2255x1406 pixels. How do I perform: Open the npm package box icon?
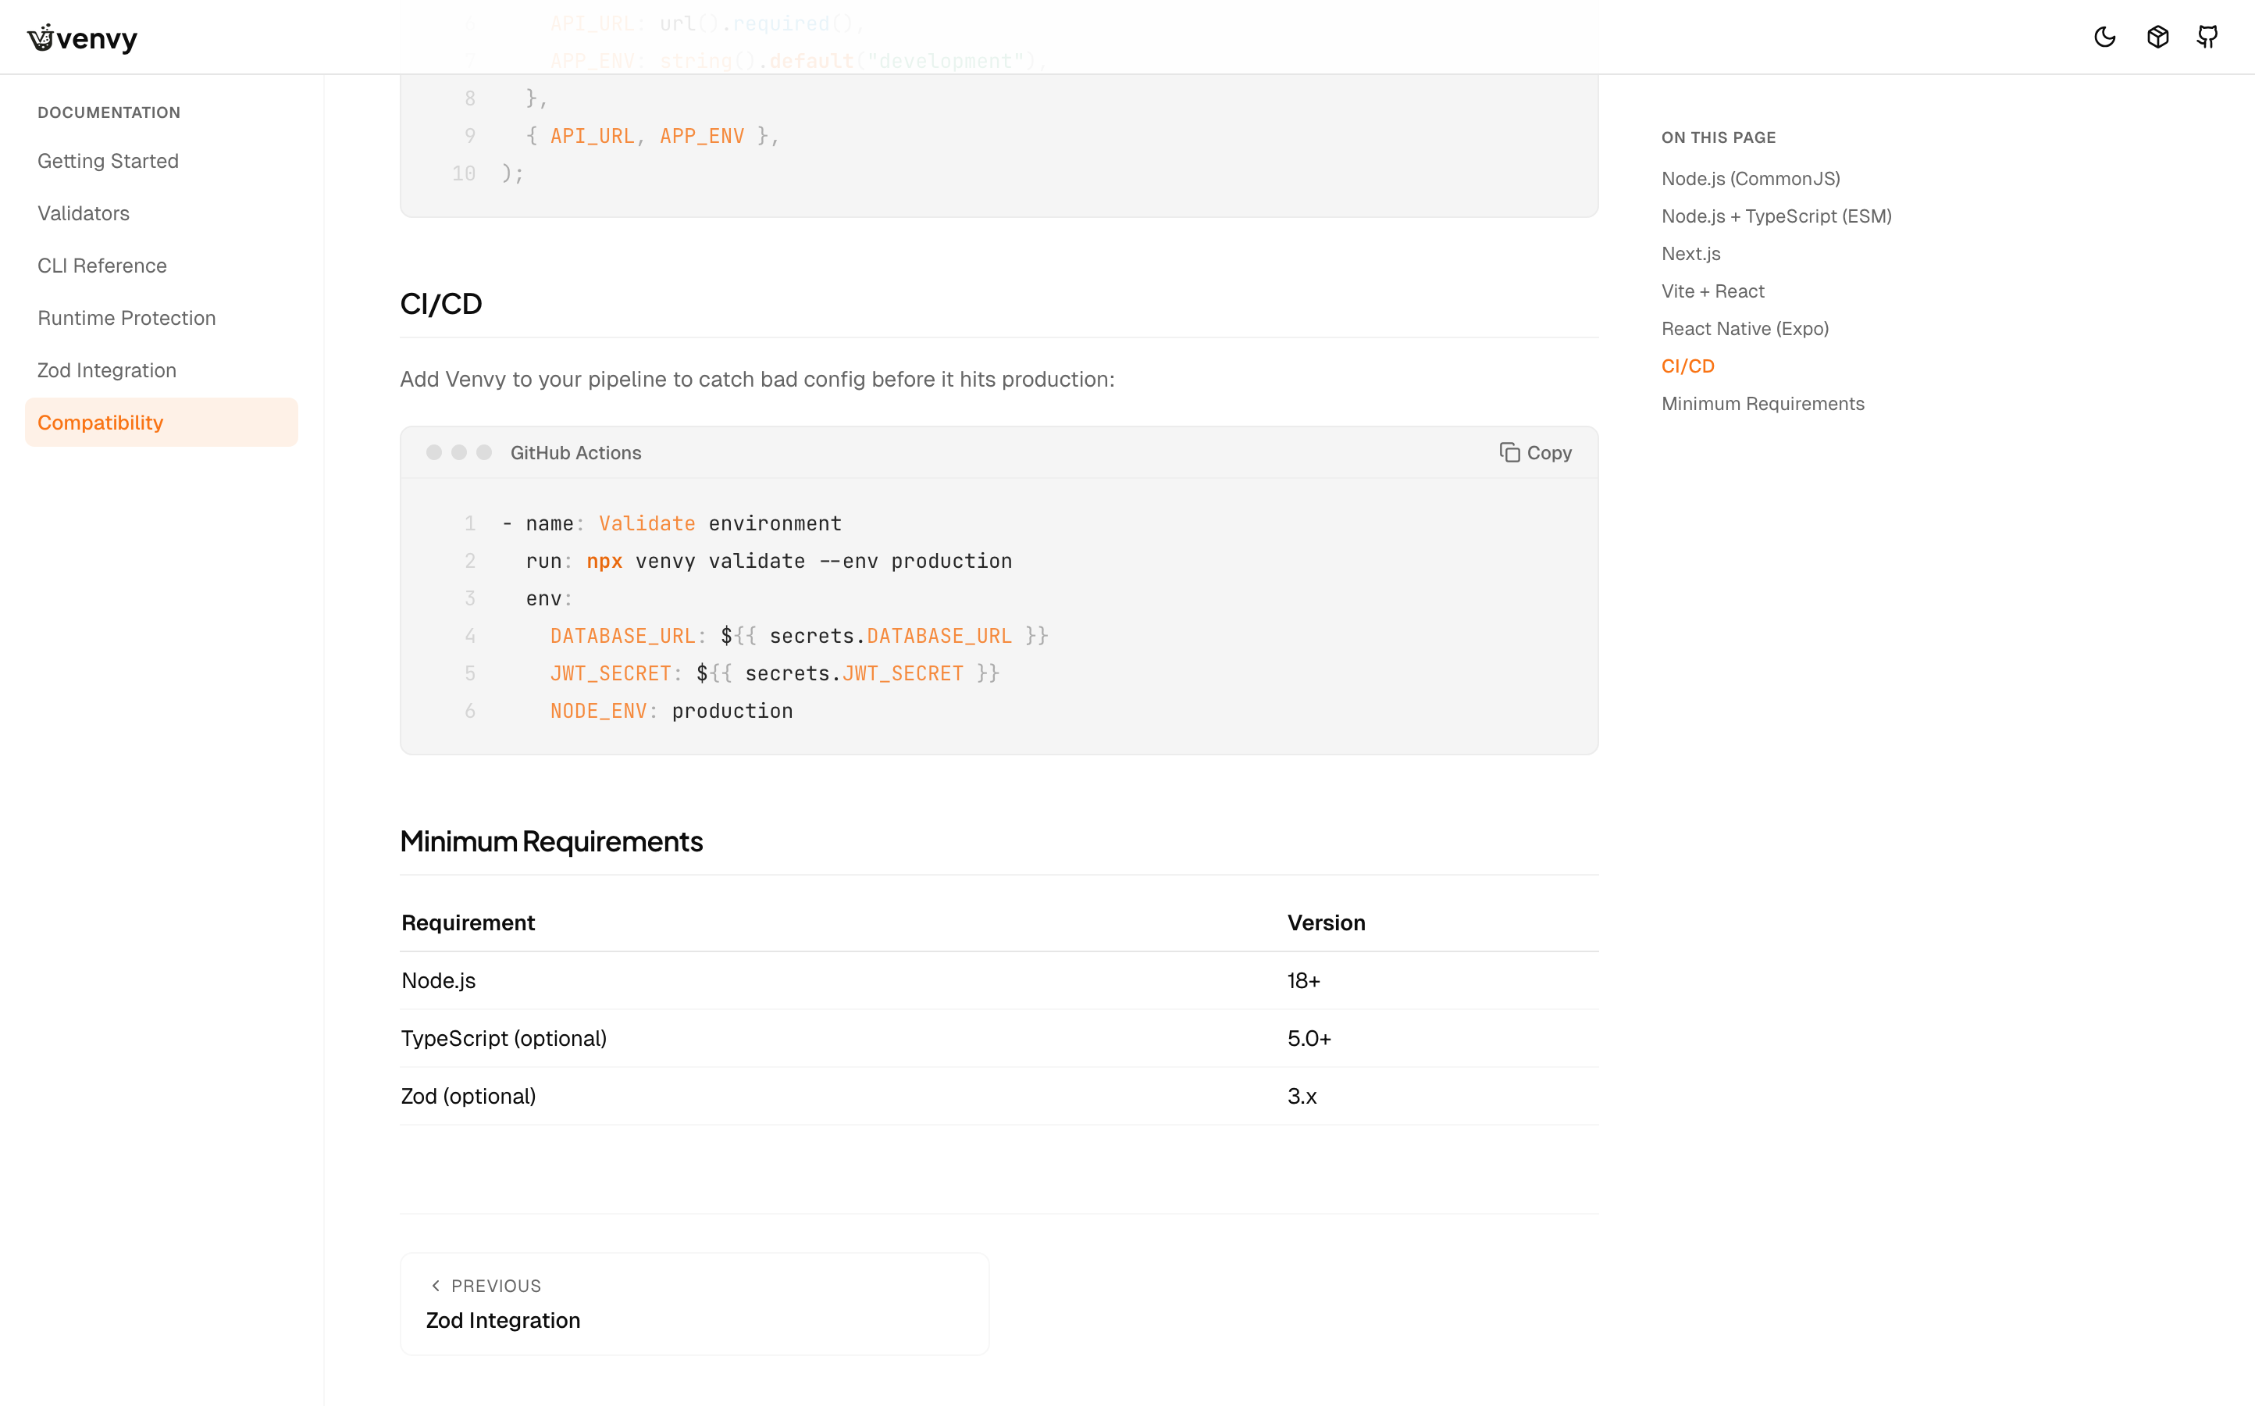2157,37
